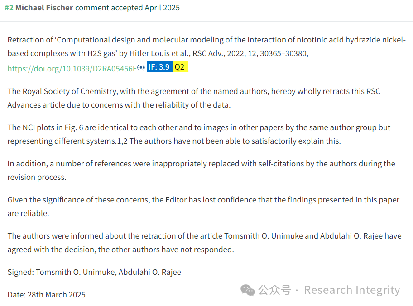The width and height of the screenshot is (413, 306).
Task: Click the "Signed: Tomsmith O. Unimuke" line
Action: point(94,272)
